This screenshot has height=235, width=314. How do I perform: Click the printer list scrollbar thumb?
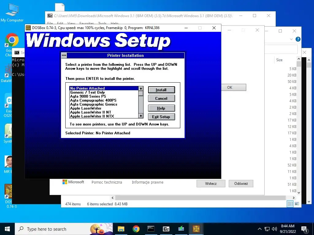[x=141, y=93]
